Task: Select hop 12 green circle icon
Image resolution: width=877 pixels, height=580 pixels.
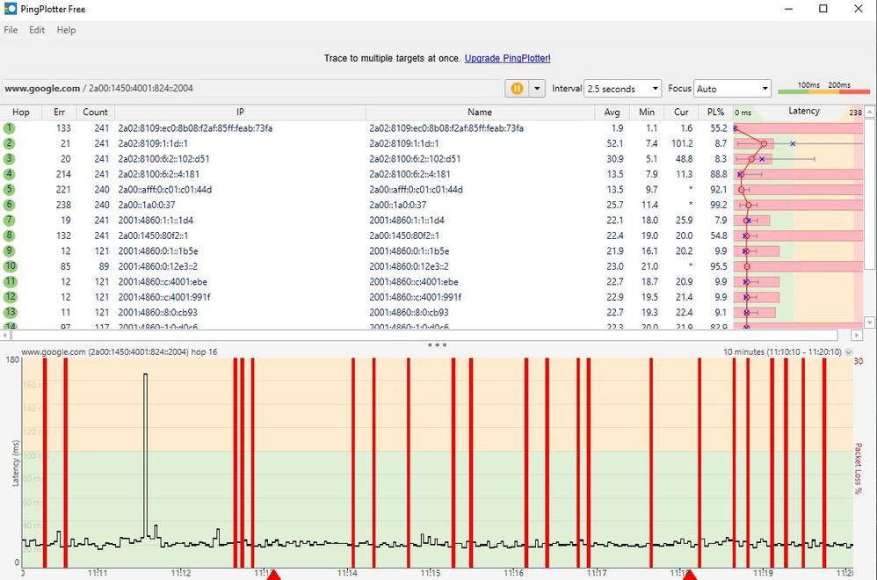Action: (10, 297)
